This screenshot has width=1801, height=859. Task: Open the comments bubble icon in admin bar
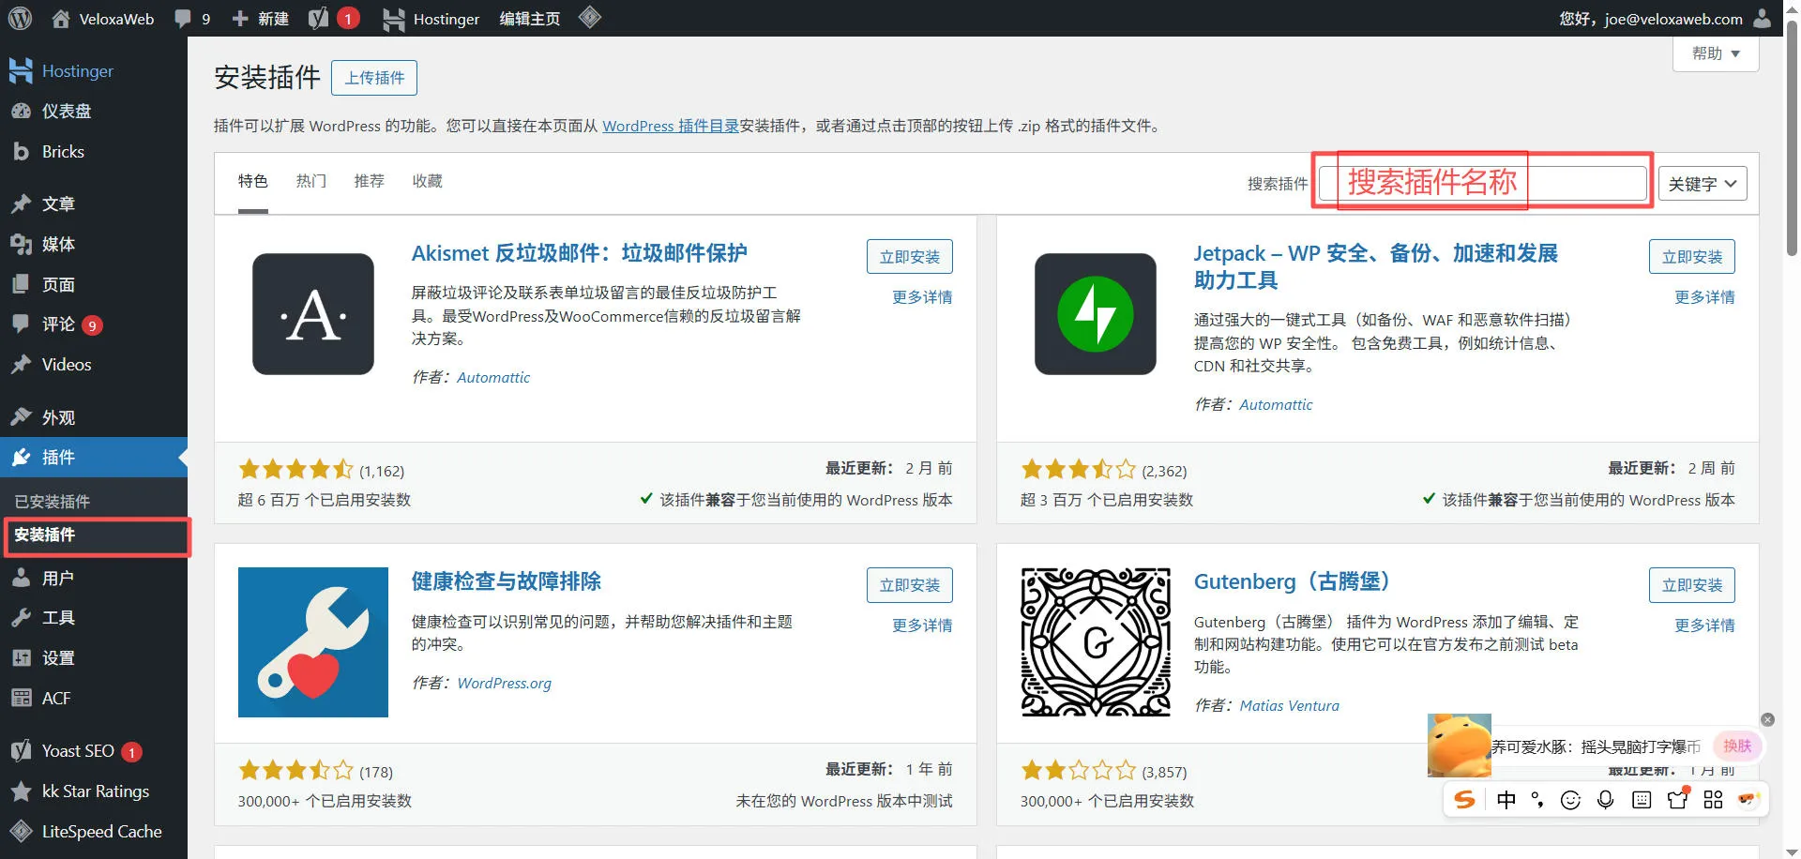click(x=183, y=18)
